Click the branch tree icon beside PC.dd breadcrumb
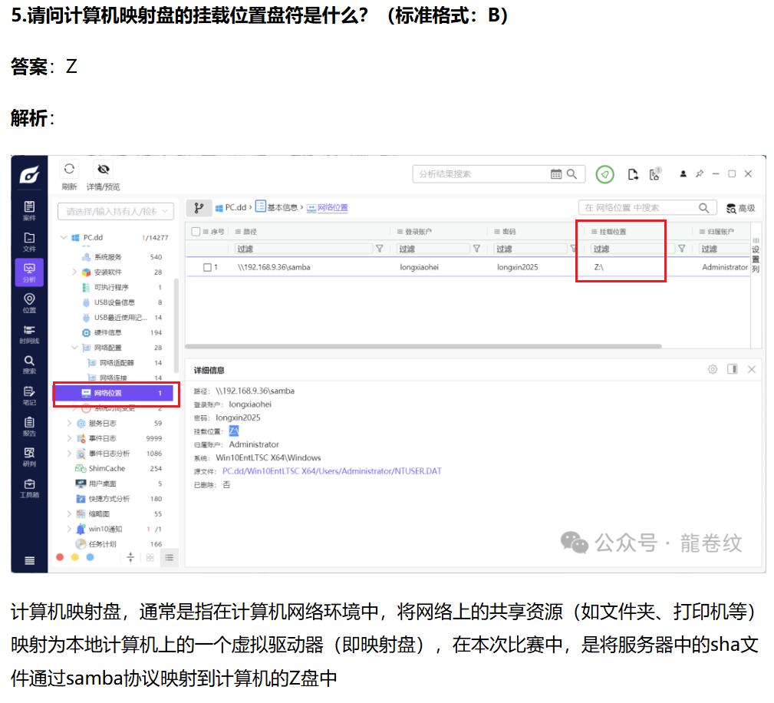This screenshot has width=774, height=703. [x=199, y=208]
